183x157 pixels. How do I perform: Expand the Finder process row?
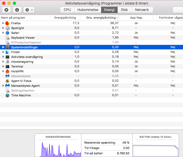click(3, 52)
